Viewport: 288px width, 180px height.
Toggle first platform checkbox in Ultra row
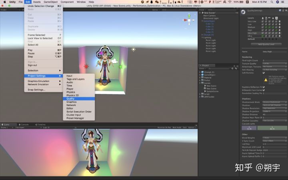263,36
